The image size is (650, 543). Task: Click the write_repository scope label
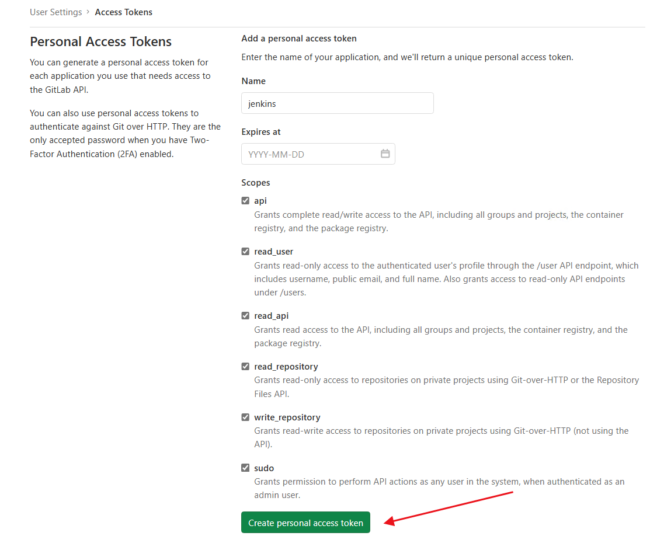(x=287, y=417)
